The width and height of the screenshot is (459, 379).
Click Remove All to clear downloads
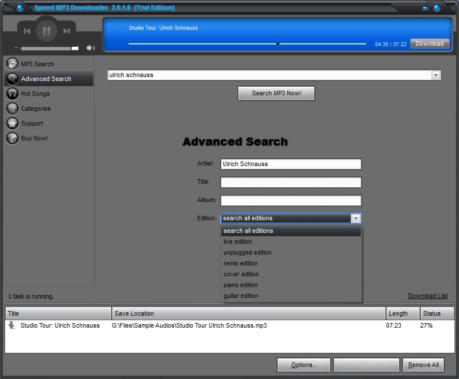click(x=423, y=365)
